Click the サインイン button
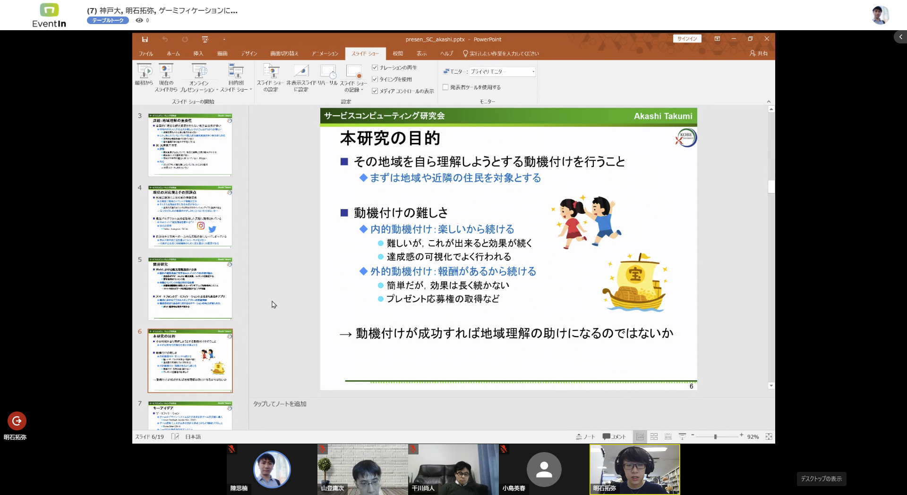907x495 pixels. click(x=687, y=39)
